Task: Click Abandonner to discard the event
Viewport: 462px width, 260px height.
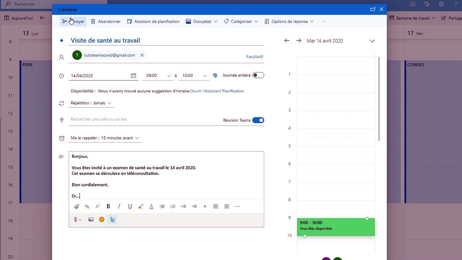Action: tap(106, 21)
